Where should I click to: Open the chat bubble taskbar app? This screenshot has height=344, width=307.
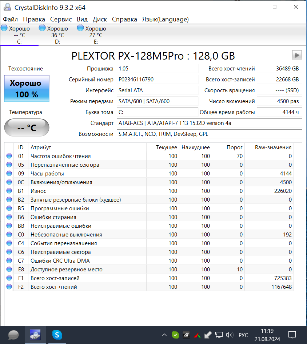(x=13, y=335)
